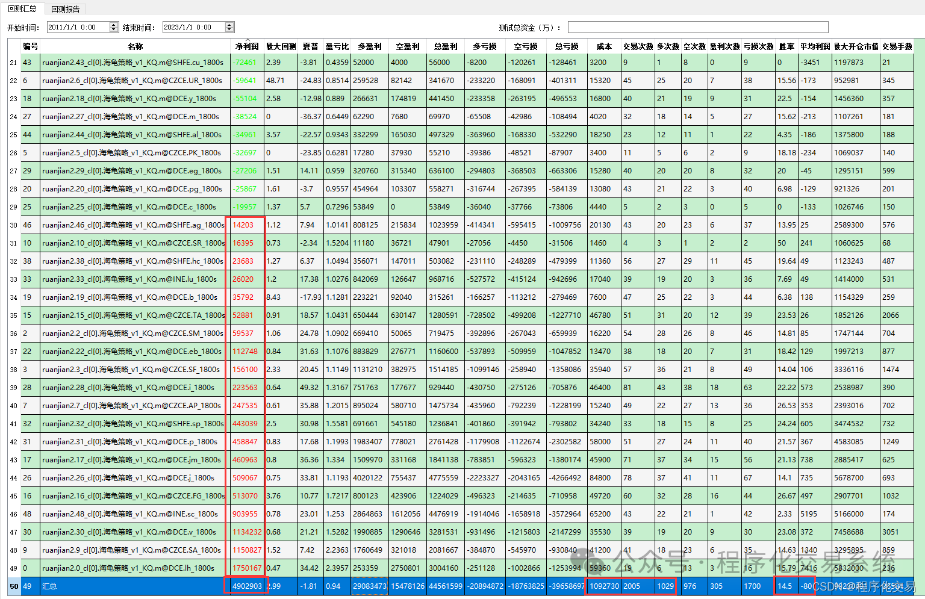Select the ruanjian2.44 SHFE.al strategy name cell

135,135
